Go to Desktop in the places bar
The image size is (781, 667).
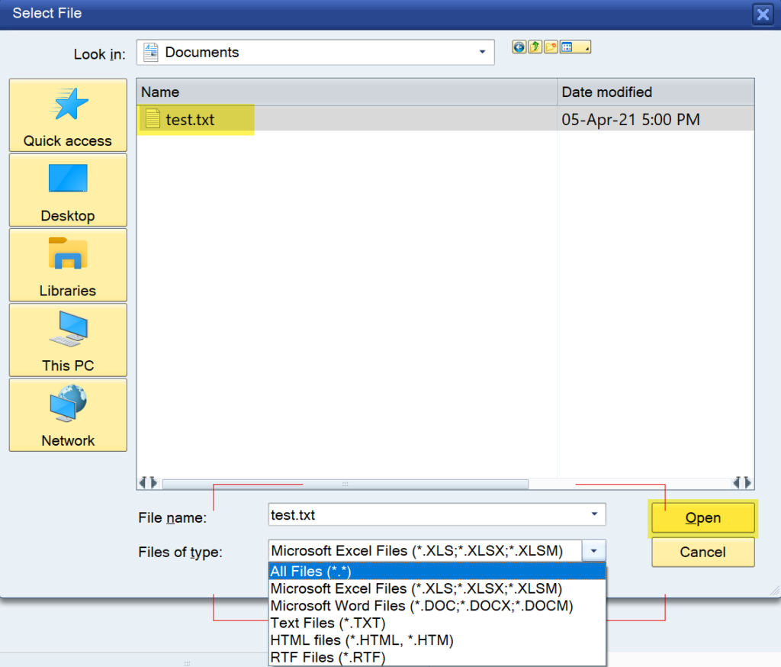point(68,191)
